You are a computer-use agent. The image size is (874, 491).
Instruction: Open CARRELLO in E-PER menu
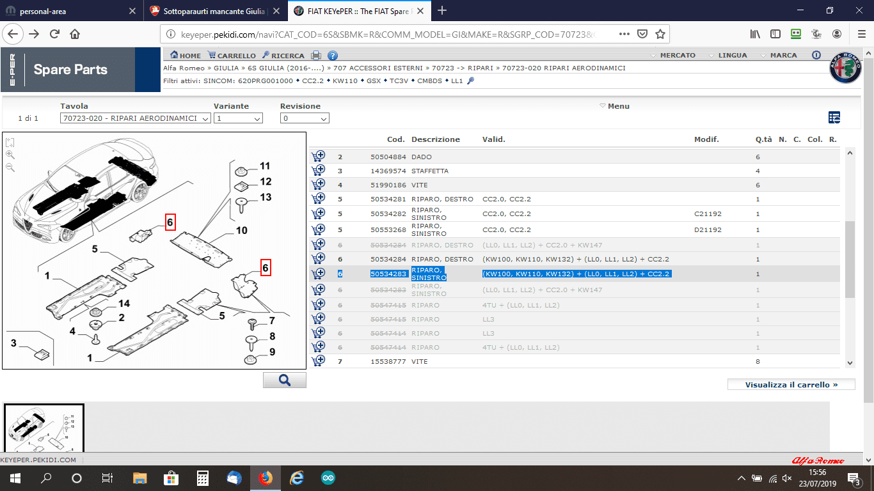click(x=232, y=56)
